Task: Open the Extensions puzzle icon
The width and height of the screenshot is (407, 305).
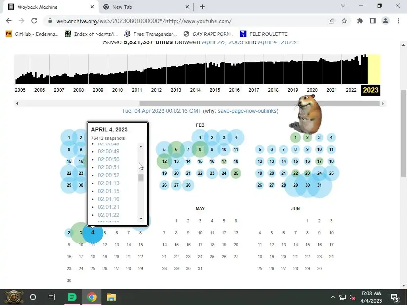Action: click(x=360, y=21)
